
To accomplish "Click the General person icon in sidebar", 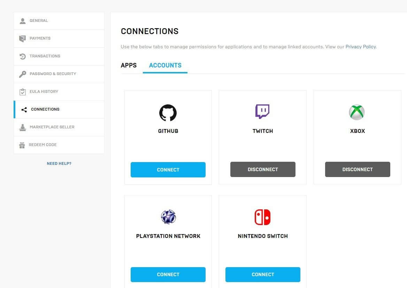I will 23,21.
